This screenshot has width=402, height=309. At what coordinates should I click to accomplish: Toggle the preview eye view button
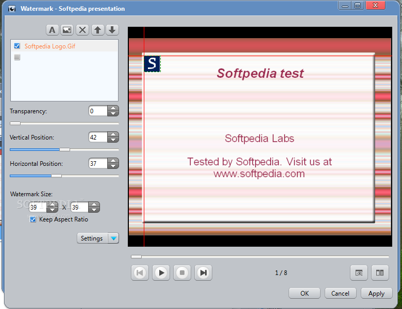359,272
